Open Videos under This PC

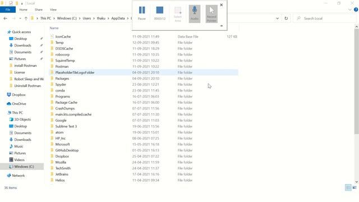tap(19, 160)
